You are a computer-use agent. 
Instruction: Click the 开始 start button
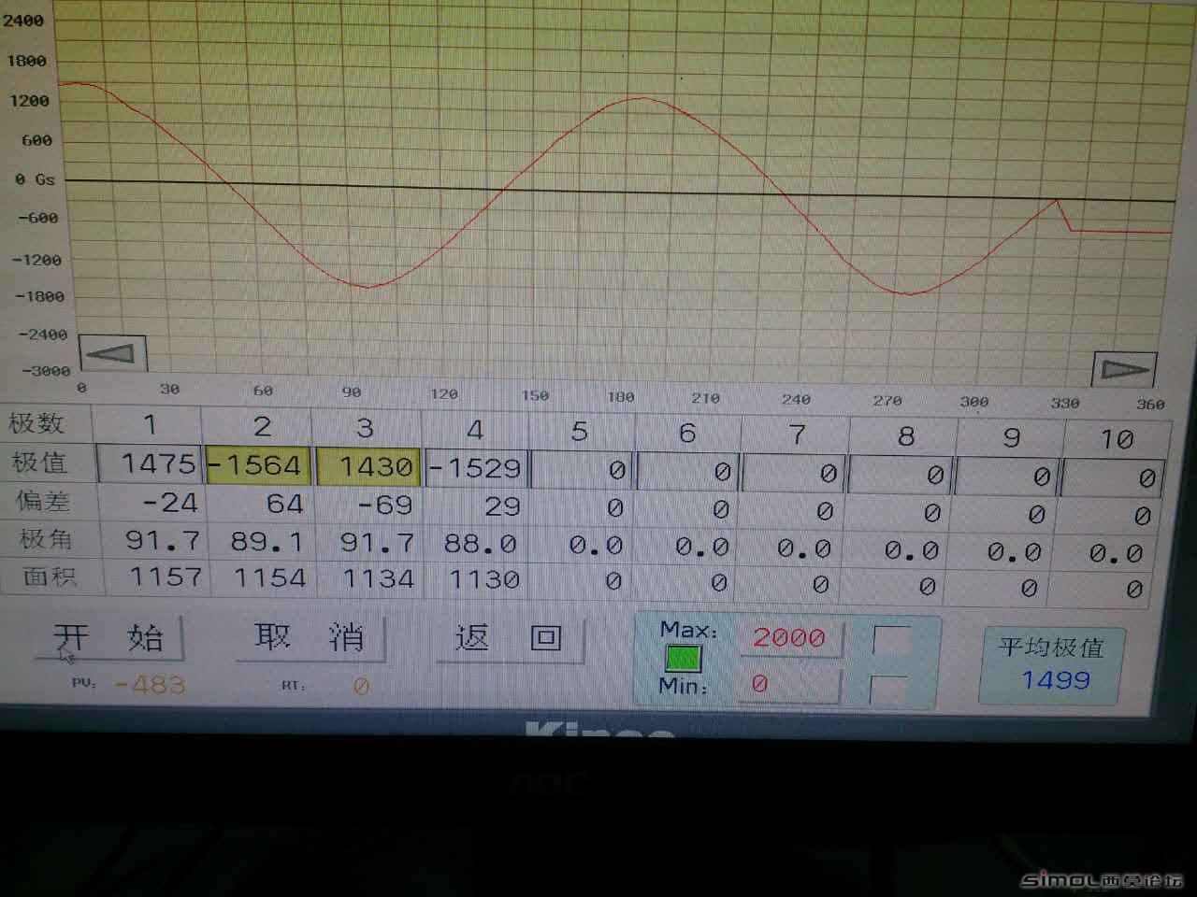tap(108, 638)
